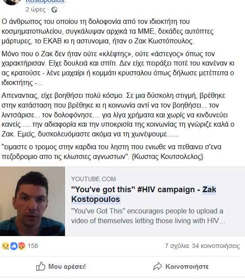Open the "You've got this" #HIV campaign title
Screen dimensions: 245x279
(x=144, y=194)
